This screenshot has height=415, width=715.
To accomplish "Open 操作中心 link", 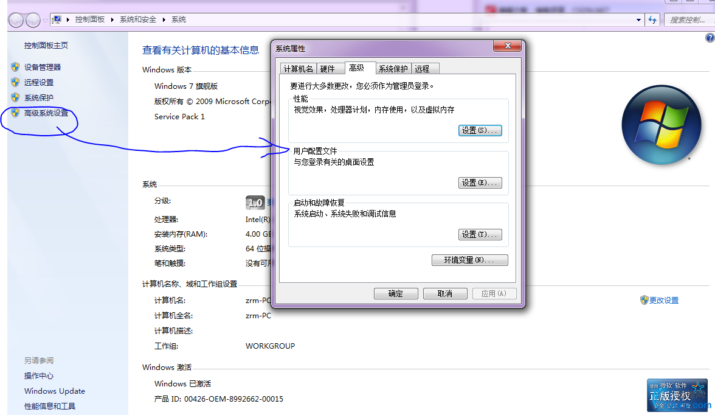I will click(39, 375).
